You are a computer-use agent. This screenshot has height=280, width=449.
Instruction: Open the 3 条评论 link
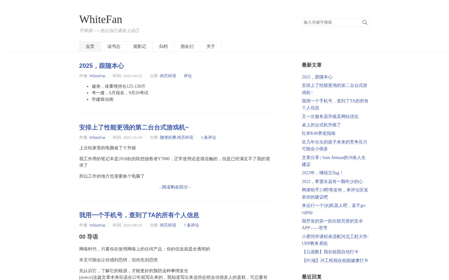(x=208, y=138)
